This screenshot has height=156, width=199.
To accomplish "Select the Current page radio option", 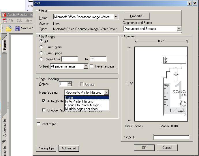I will (41, 53).
